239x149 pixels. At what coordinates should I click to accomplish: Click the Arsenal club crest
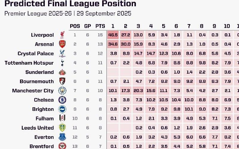click(x=62, y=44)
